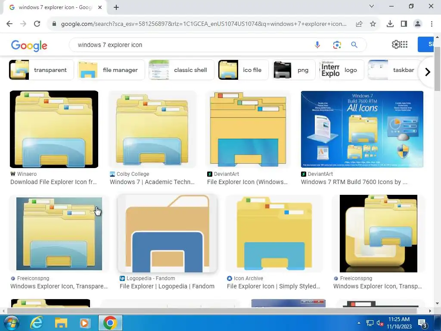Open the Chrome profile avatar

point(418,24)
